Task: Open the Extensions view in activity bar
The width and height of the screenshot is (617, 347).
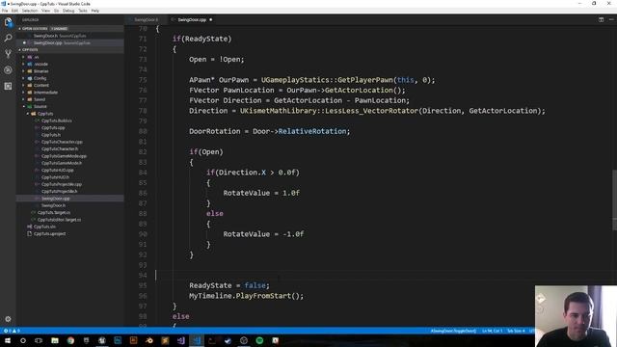Action: [8, 86]
